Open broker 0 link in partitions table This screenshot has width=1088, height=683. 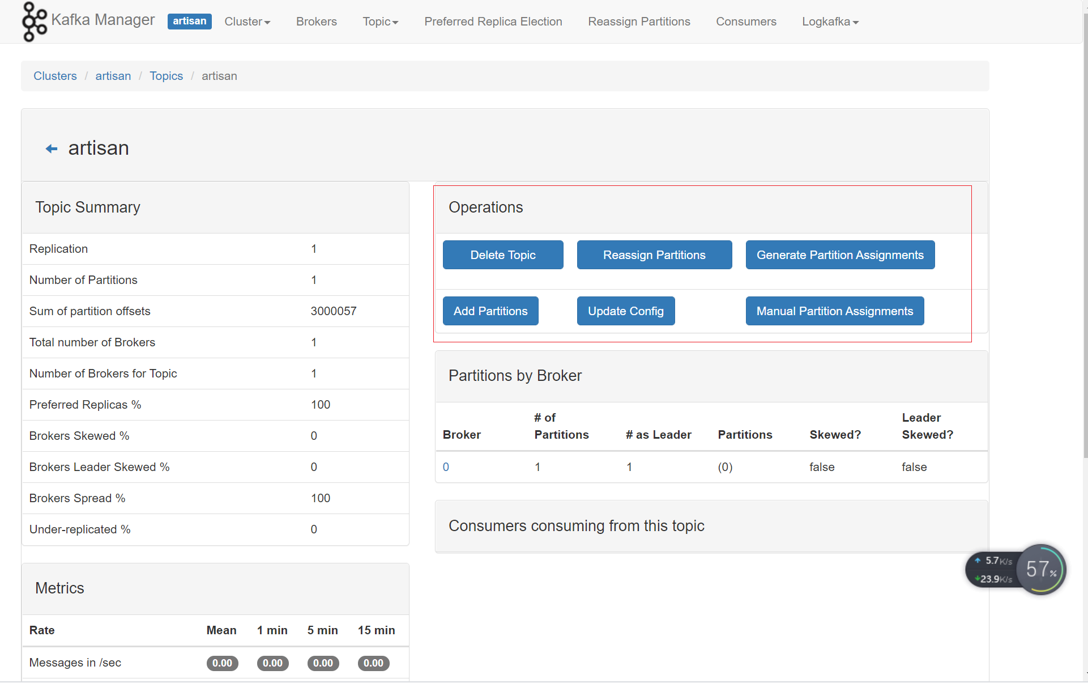tap(446, 467)
